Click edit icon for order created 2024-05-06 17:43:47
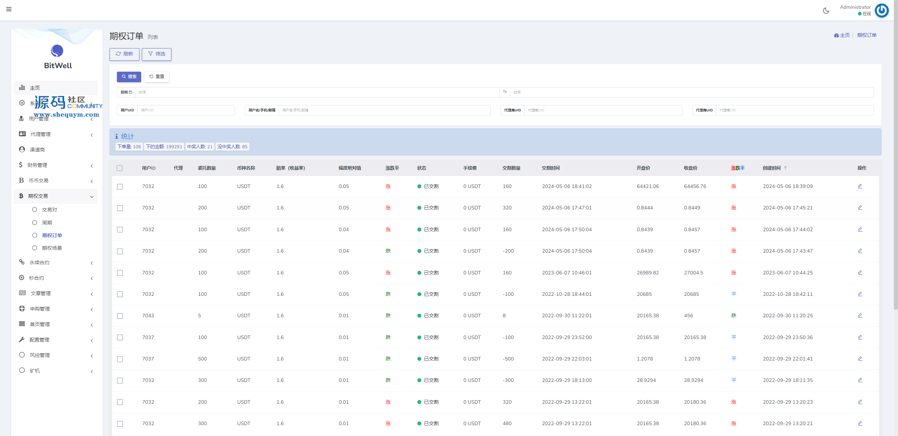Screen dimensions: 898x436 860,251
